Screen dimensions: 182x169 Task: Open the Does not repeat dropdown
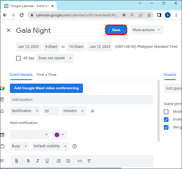click(55, 58)
